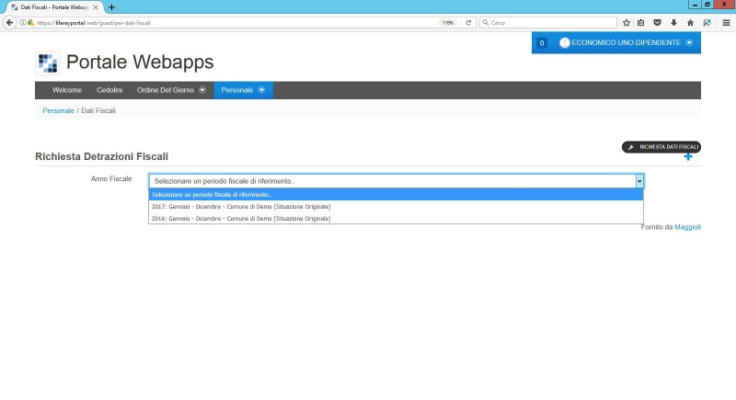The image size is (736, 400).
Task: Click the blue plus add icon
Action: click(688, 157)
